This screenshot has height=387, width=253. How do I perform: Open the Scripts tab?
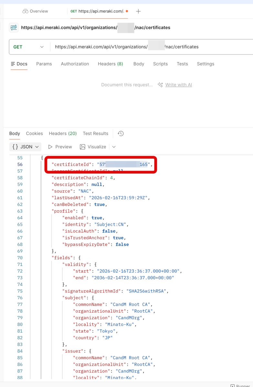(x=161, y=64)
